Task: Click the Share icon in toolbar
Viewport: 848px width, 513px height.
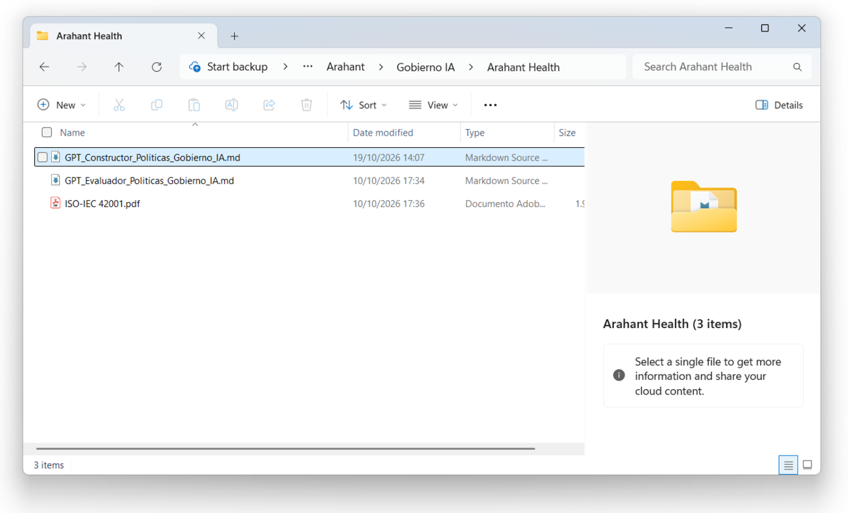Action: click(269, 105)
